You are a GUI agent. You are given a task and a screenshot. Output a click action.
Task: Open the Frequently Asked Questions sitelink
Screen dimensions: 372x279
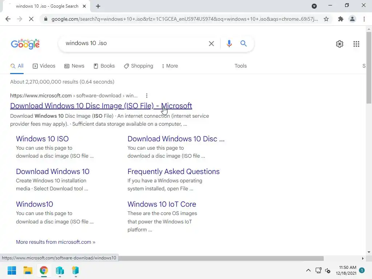point(173,171)
